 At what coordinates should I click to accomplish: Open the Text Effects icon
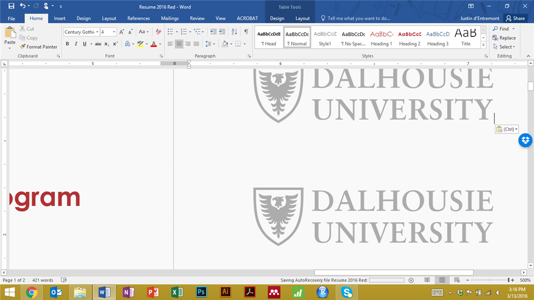pos(127,44)
